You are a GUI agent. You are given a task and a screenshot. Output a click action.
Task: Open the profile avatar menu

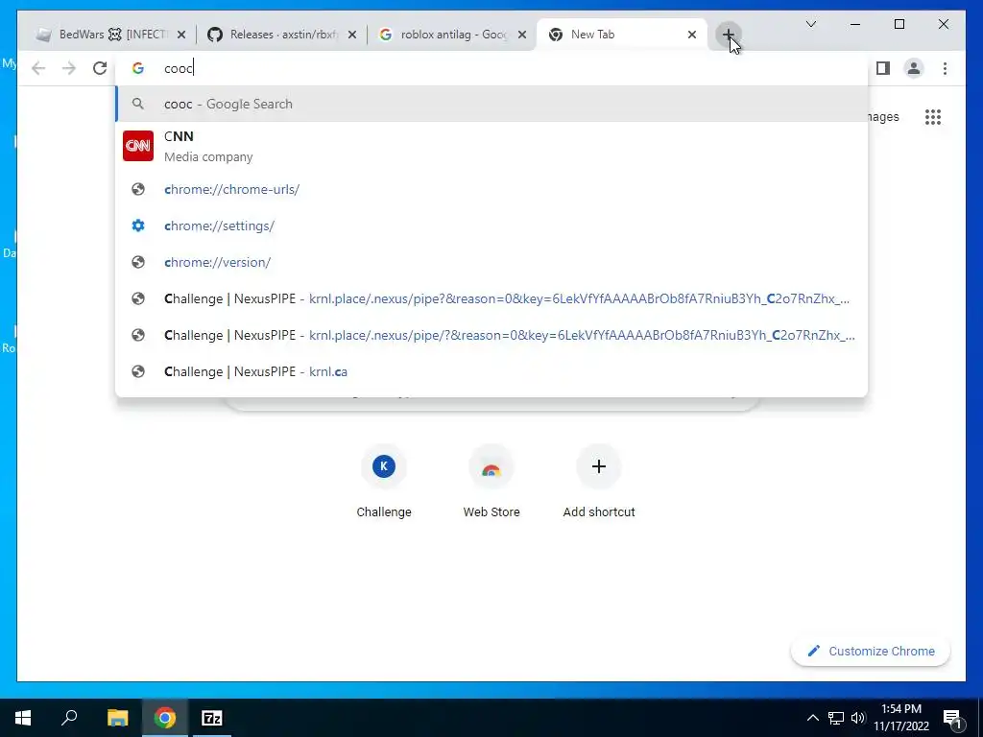pyautogui.click(x=914, y=68)
